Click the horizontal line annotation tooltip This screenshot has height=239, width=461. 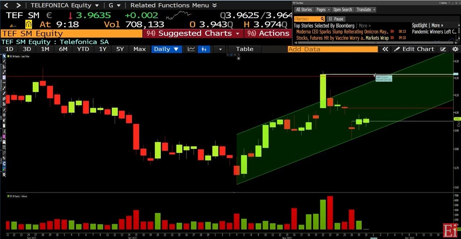[x=383, y=78]
